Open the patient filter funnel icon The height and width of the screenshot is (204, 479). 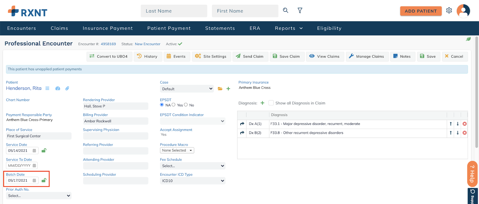point(300,10)
